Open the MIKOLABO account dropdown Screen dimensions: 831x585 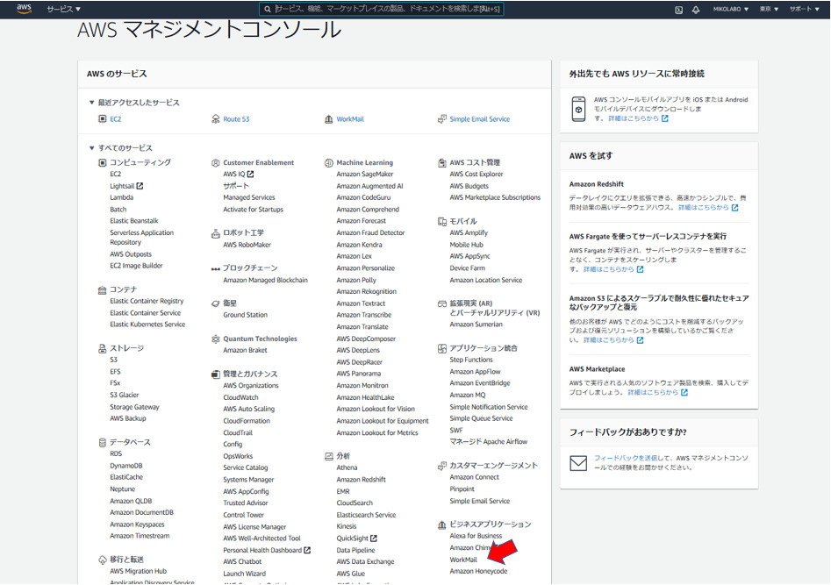[x=731, y=9]
